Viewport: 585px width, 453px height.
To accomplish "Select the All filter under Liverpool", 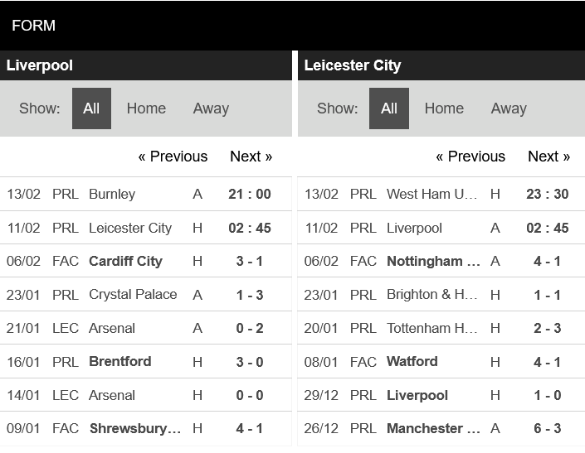I will pyautogui.click(x=91, y=108).
